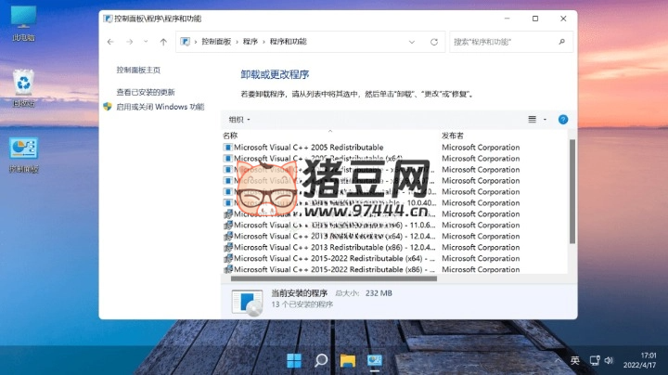Click the Back navigation arrow
Image resolution: width=668 pixels, height=375 pixels.
110,42
